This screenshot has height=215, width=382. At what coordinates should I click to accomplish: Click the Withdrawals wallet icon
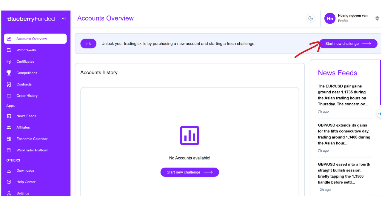9,50
